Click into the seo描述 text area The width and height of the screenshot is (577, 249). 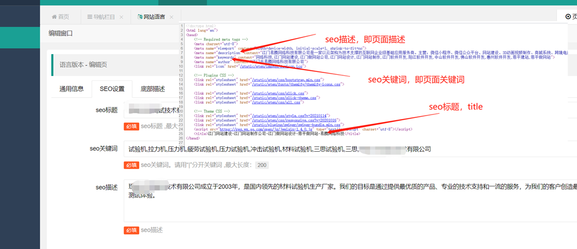click(350, 201)
